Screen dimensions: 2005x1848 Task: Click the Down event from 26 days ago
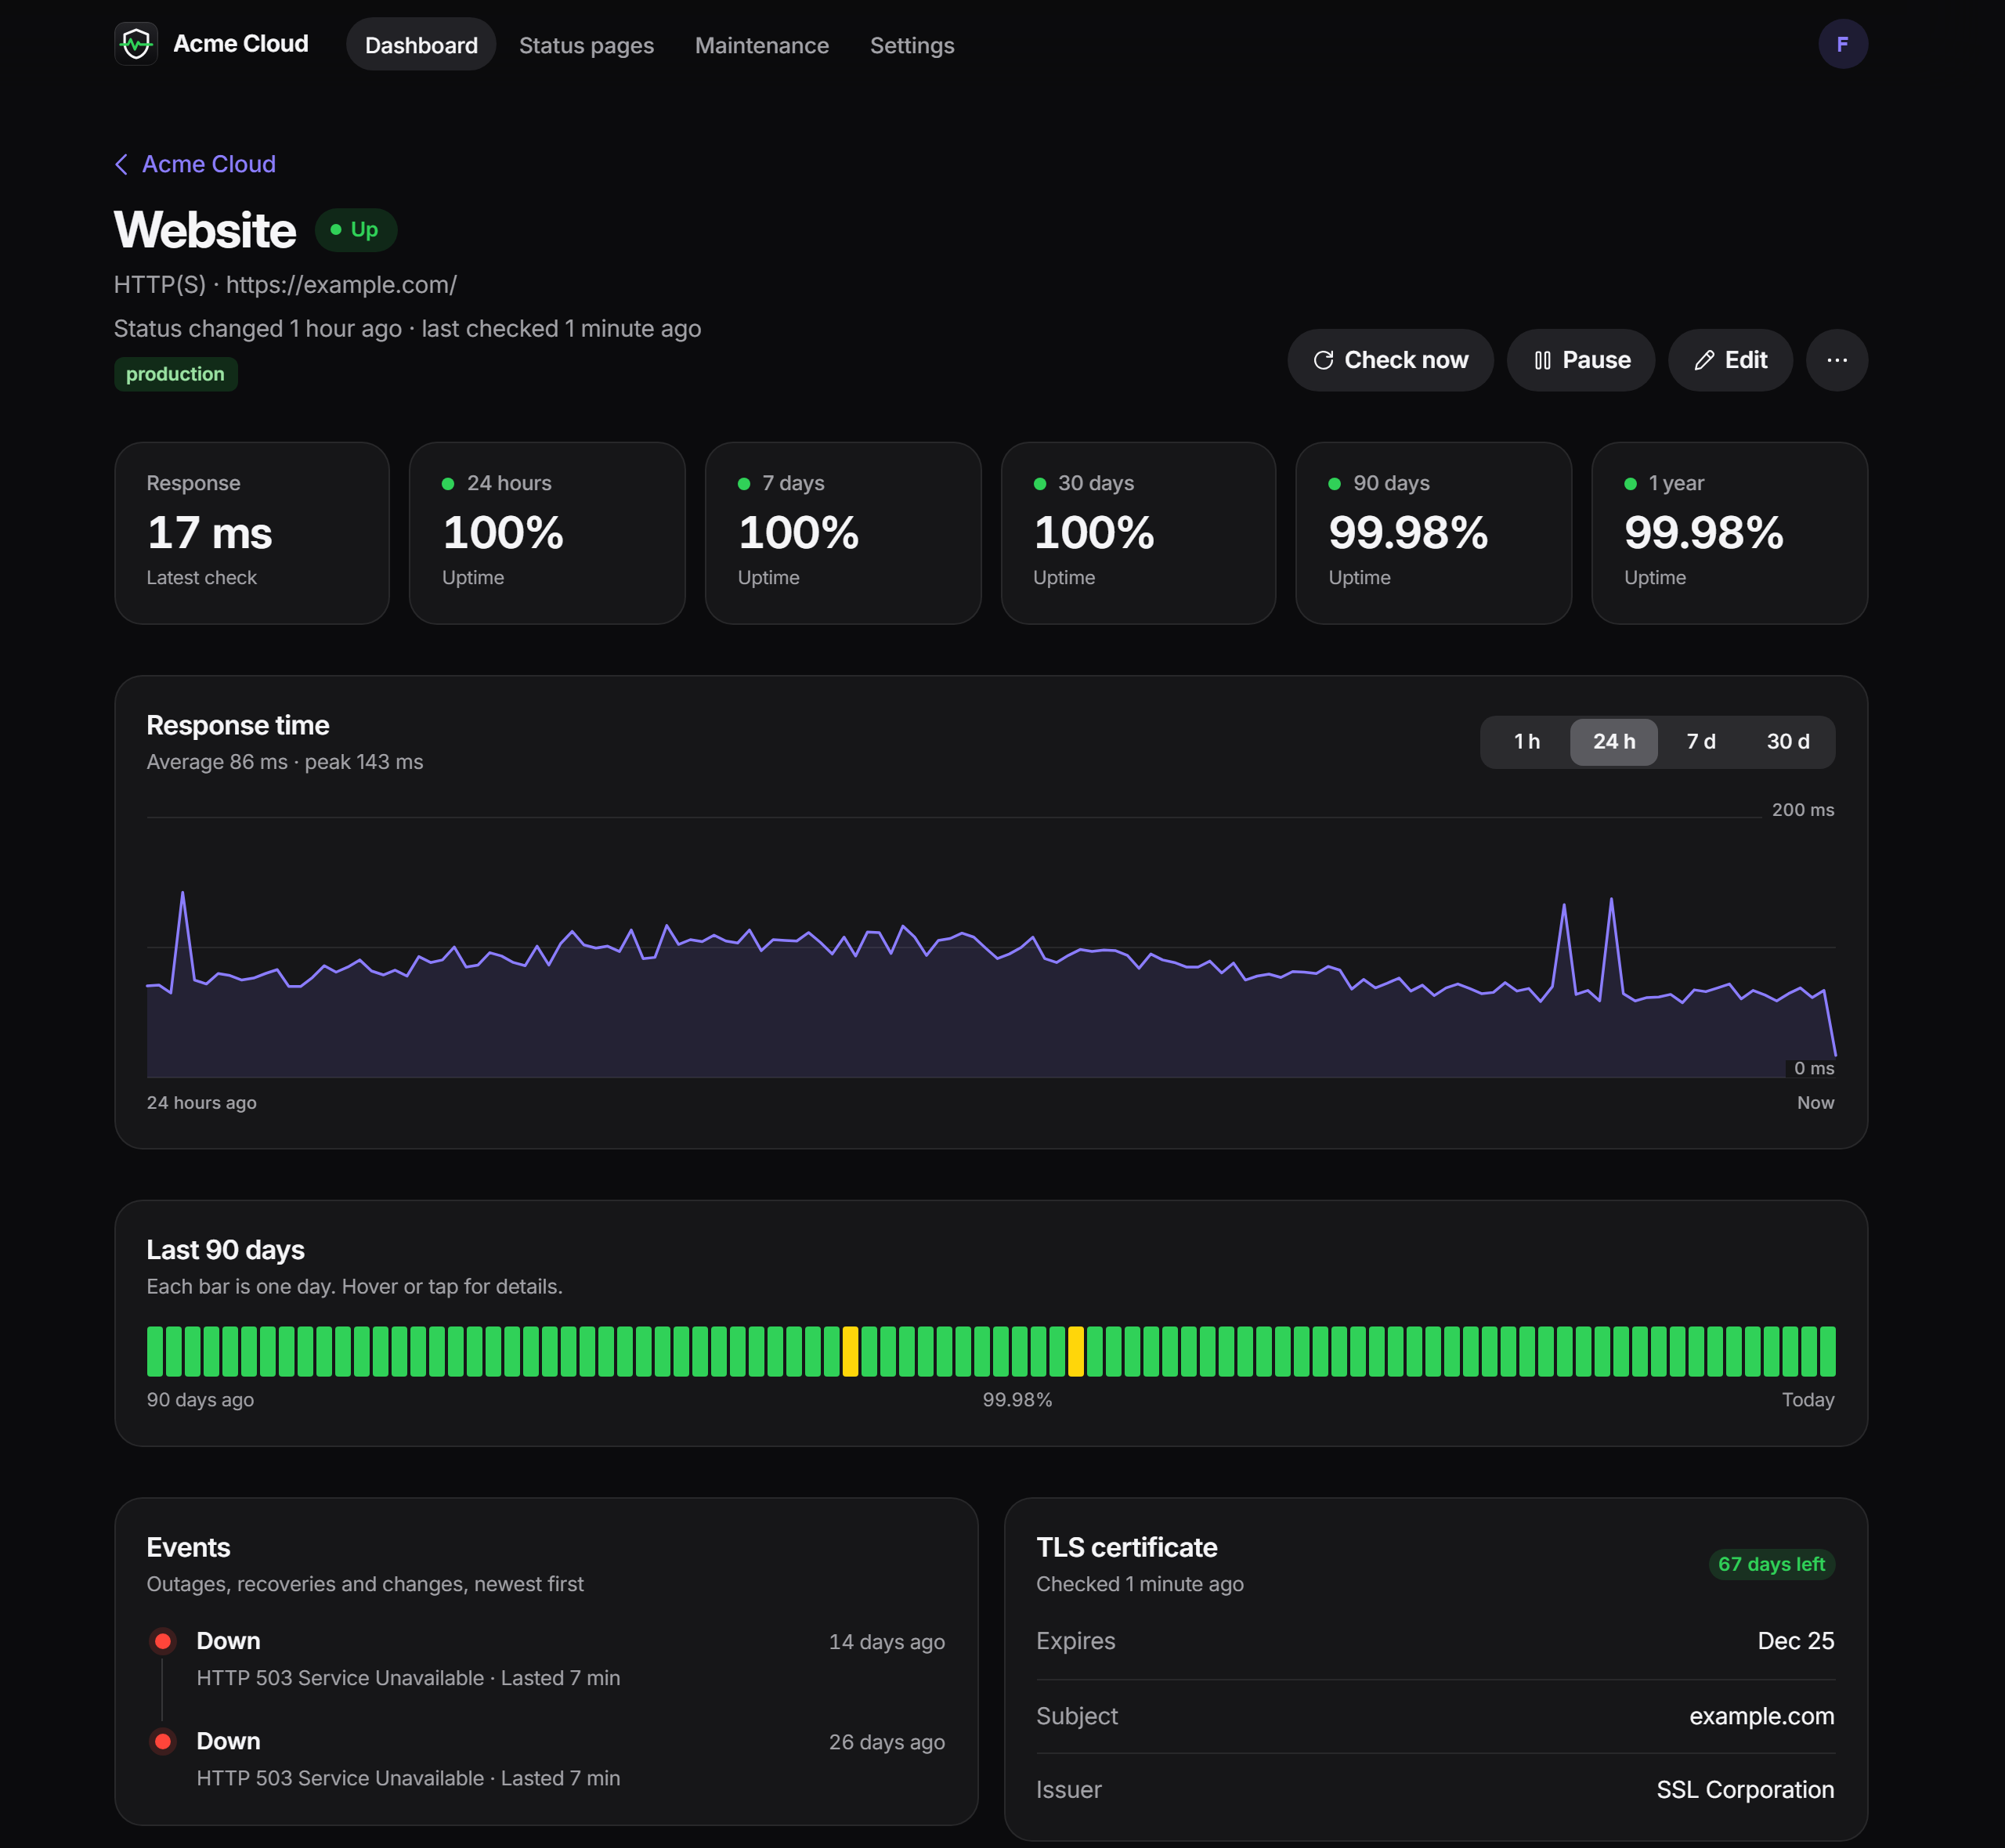(546, 1759)
